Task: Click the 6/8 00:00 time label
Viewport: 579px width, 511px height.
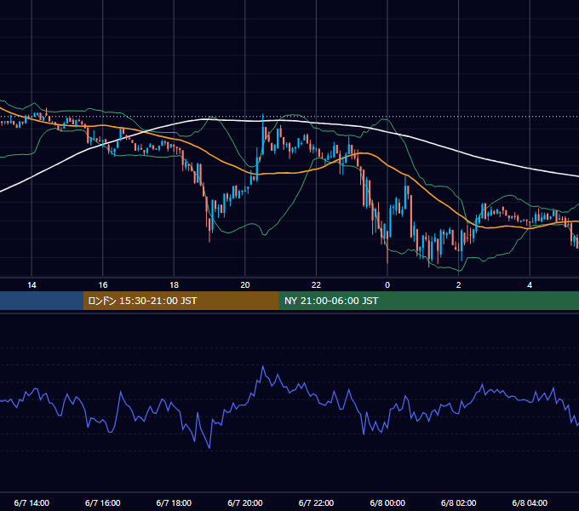Action: point(387,503)
